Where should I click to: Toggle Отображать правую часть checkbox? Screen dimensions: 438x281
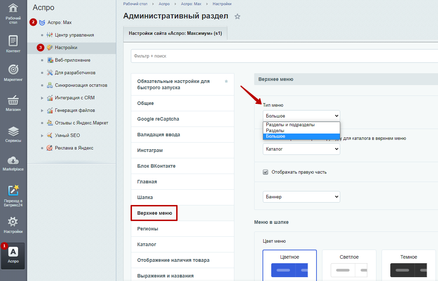click(266, 172)
